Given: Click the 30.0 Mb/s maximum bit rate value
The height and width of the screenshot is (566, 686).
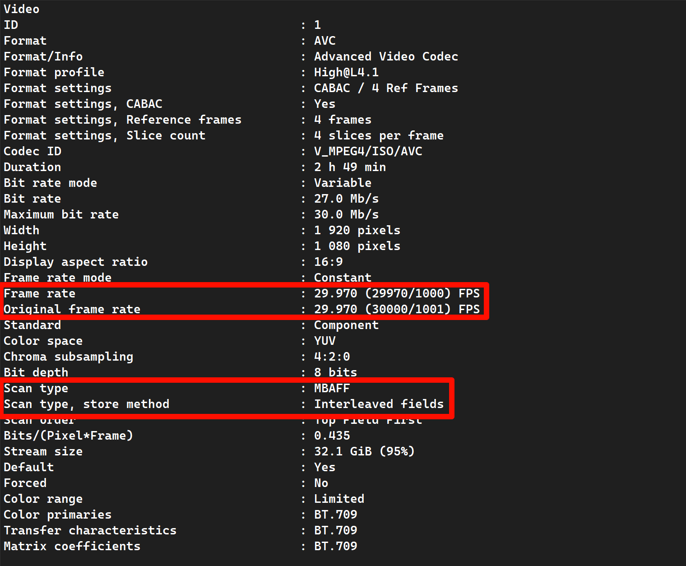Looking at the screenshot, I should click(x=346, y=214).
